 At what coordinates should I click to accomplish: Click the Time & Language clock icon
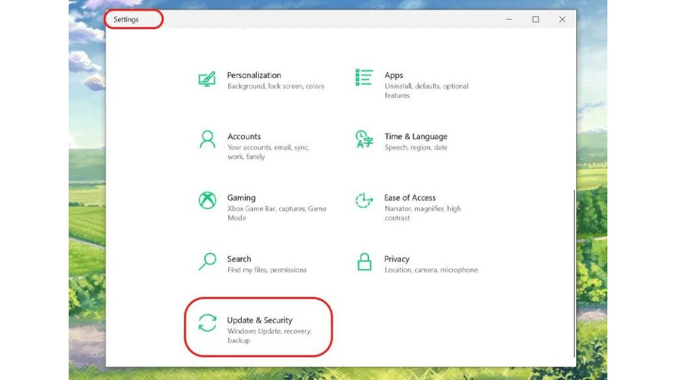(x=363, y=139)
